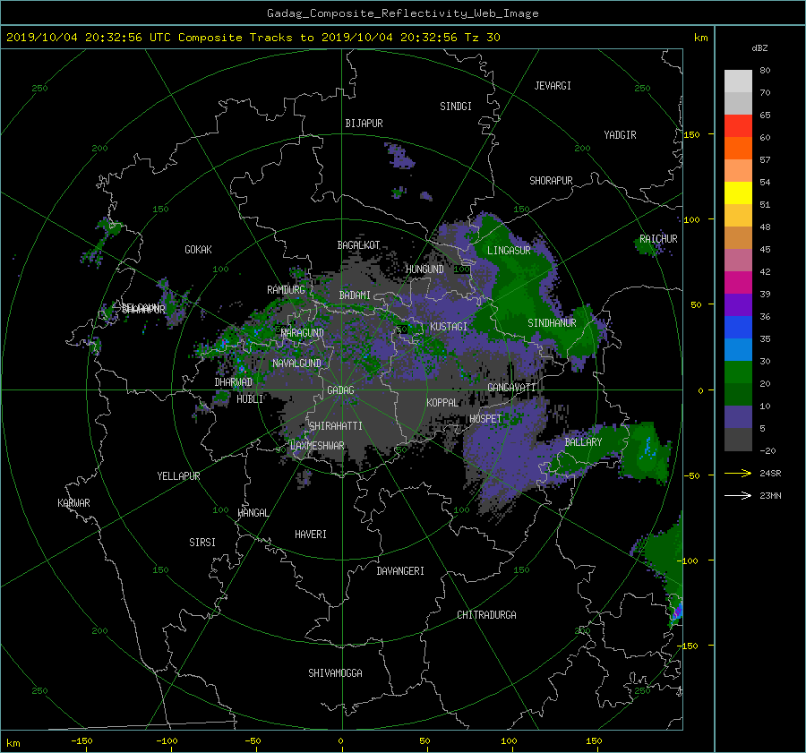Click the SHIVAMOGGA city label
Viewport: 806px width, 753px height.
coord(335,672)
